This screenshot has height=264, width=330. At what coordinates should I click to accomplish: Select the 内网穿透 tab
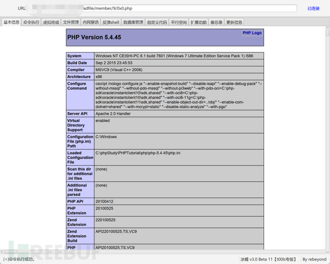pyautogui.click(x=90, y=22)
